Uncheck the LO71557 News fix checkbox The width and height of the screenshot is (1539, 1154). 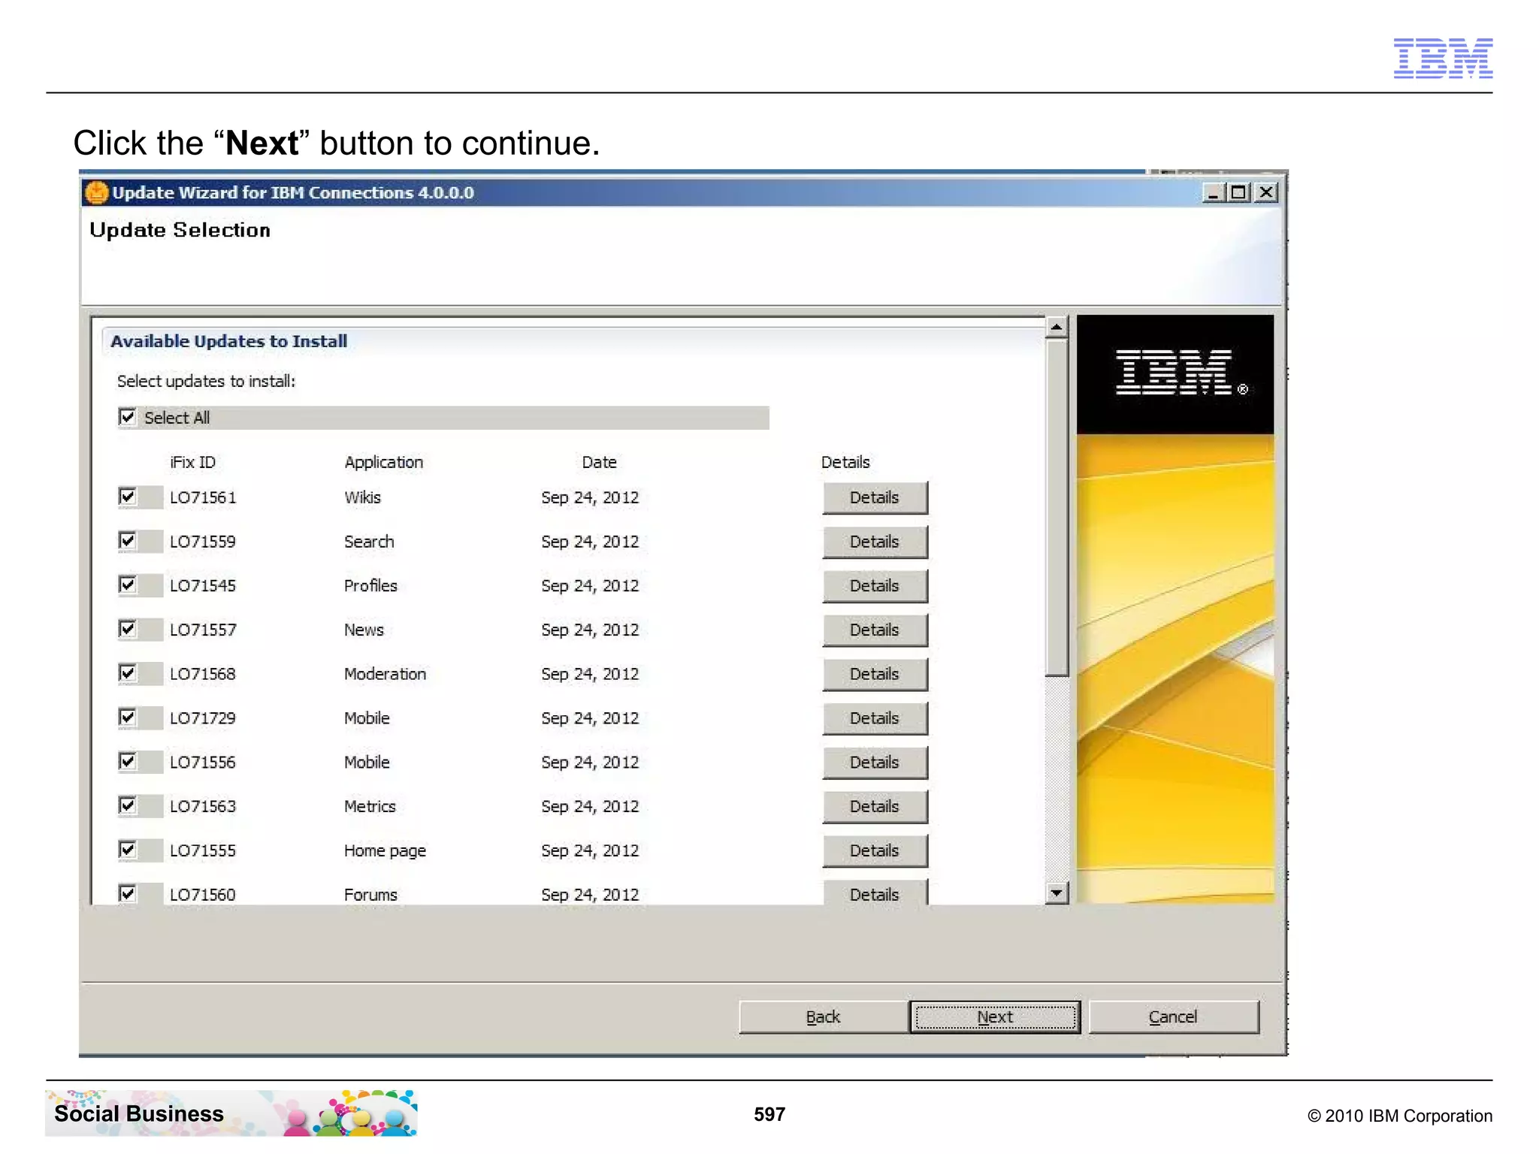click(128, 629)
